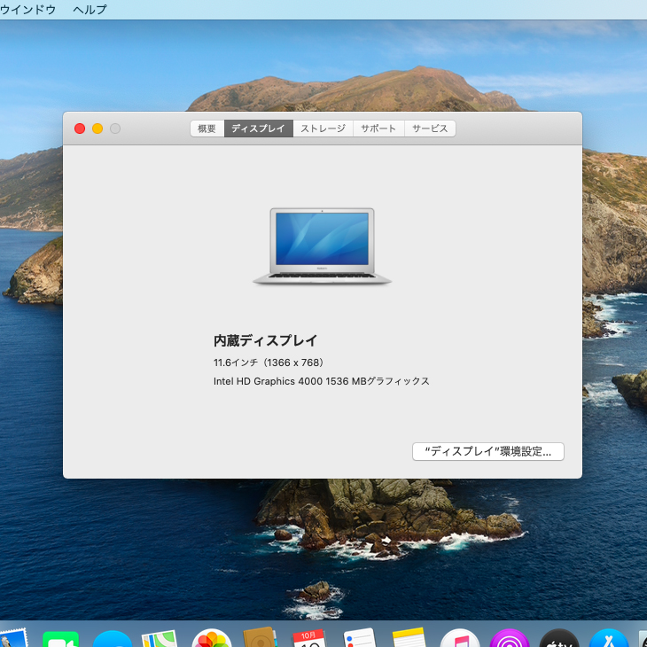647x647 pixels.
Task: Open the ウインドウ menu
Action: click(27, 10)
